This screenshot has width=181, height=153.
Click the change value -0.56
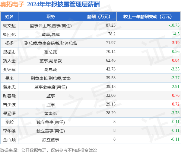click(175, 51)
